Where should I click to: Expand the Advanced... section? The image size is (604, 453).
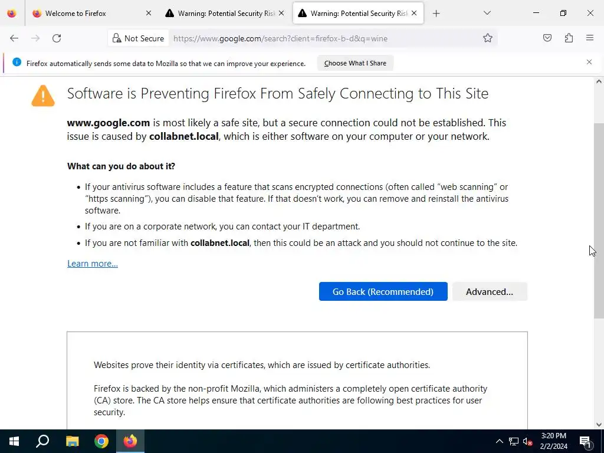(x=490, y=291)
